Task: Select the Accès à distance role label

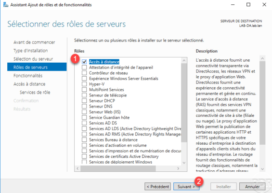Action: click(104, 62)
